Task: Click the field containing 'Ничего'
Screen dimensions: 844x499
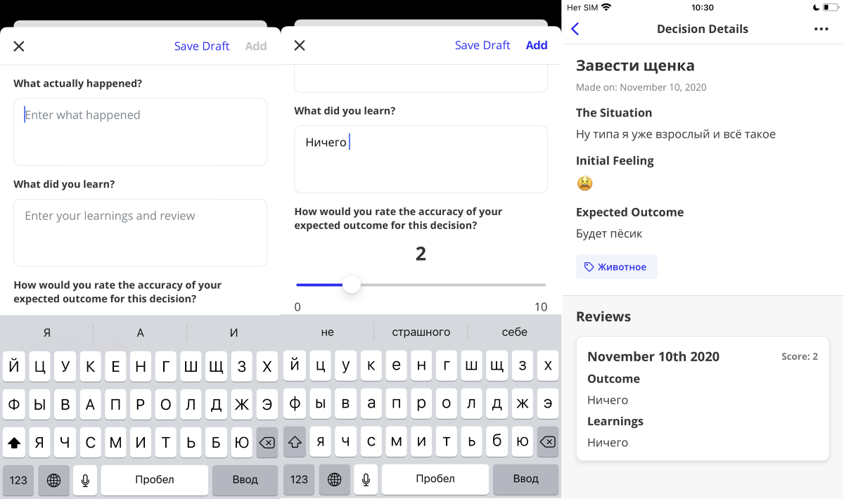Action: point(421,159)
